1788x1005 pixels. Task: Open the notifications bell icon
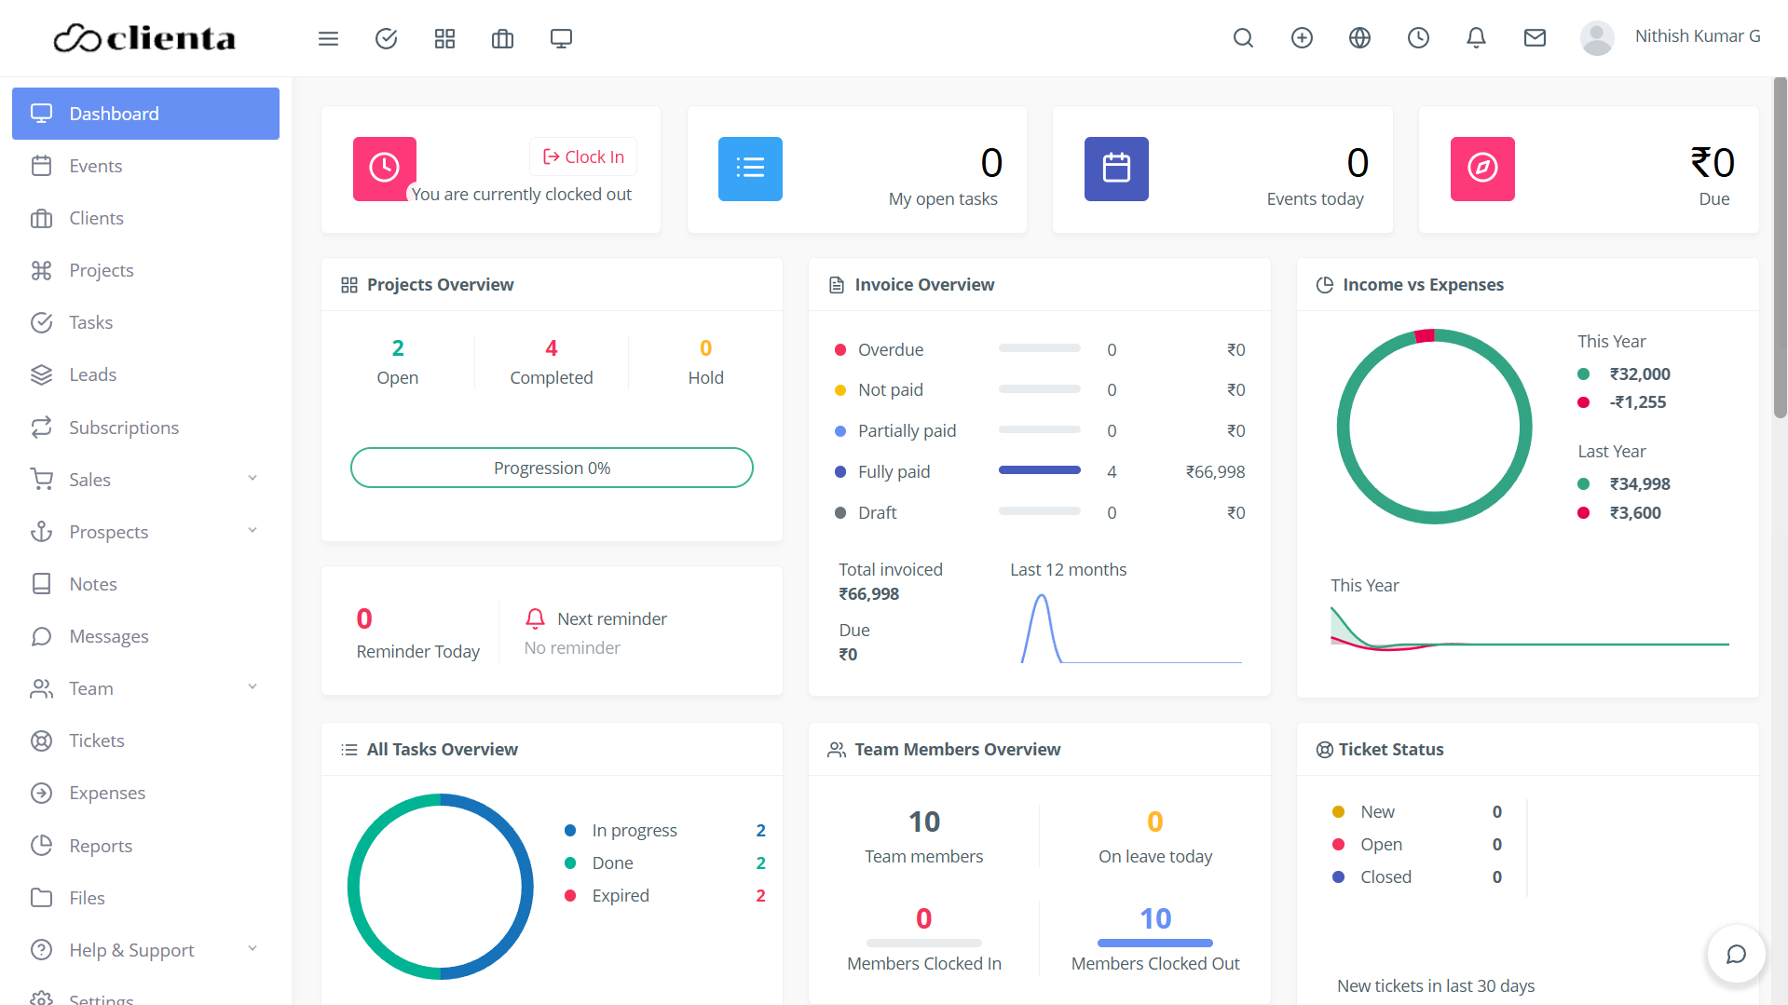click(1476, 38)
